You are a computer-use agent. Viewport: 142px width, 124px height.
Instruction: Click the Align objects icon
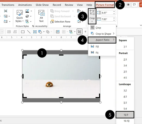click(79, 11)
